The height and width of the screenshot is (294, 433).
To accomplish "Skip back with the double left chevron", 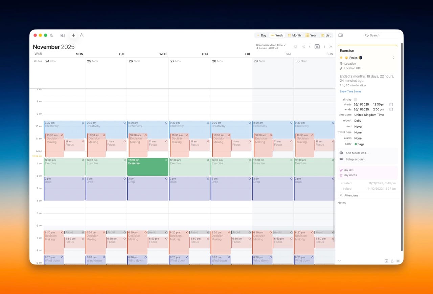I will coord(303,47).
